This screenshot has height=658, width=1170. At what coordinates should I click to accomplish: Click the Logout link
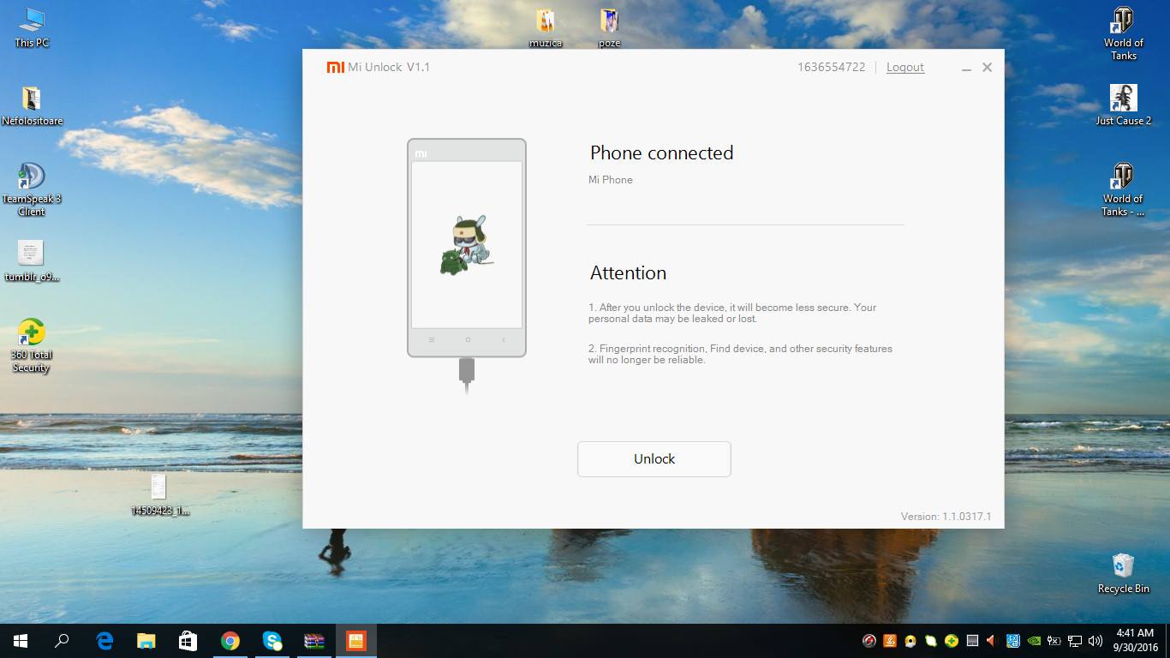(904, 67)
